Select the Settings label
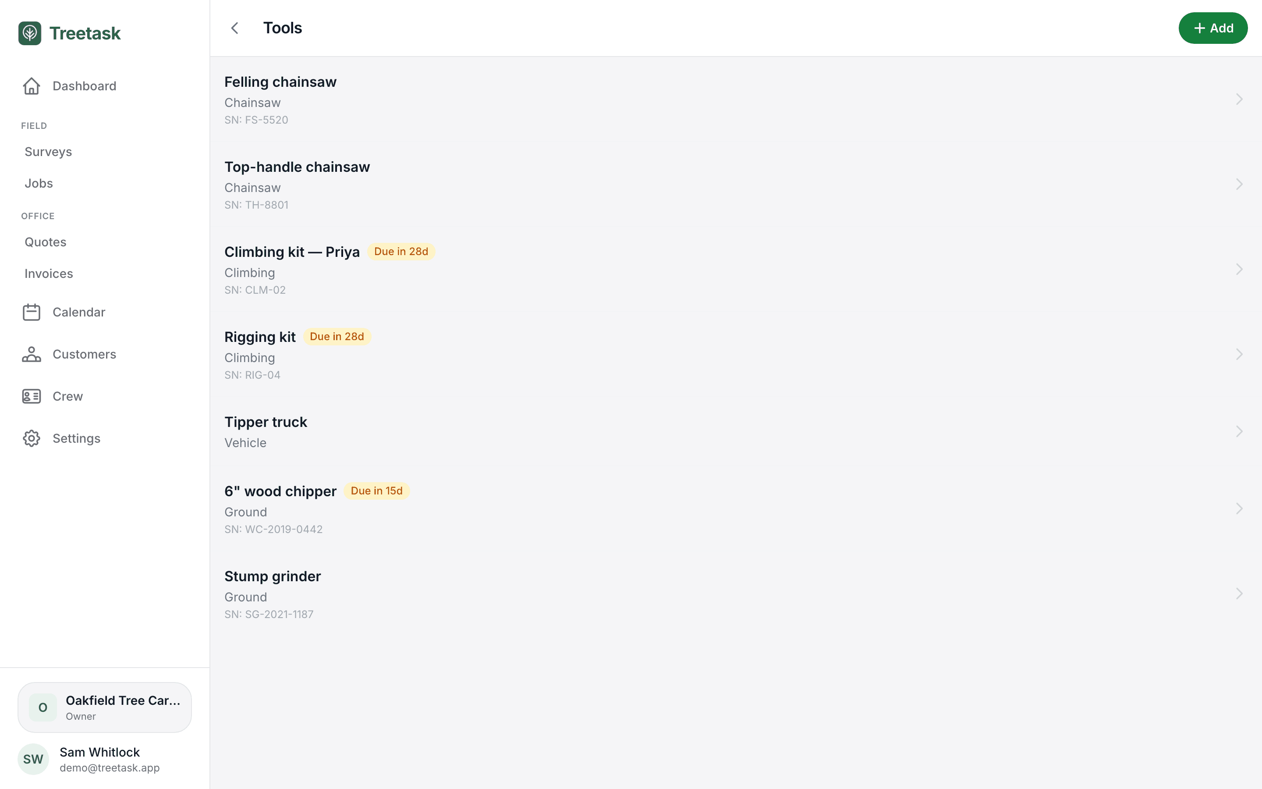Screen dimensions: 1262x789 (x=77, y=438)
